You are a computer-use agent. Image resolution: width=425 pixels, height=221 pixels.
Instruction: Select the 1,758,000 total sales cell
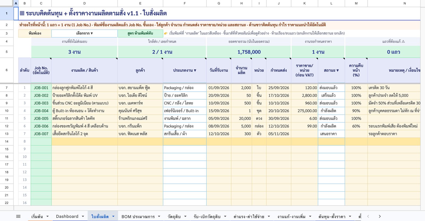point(249,52)
